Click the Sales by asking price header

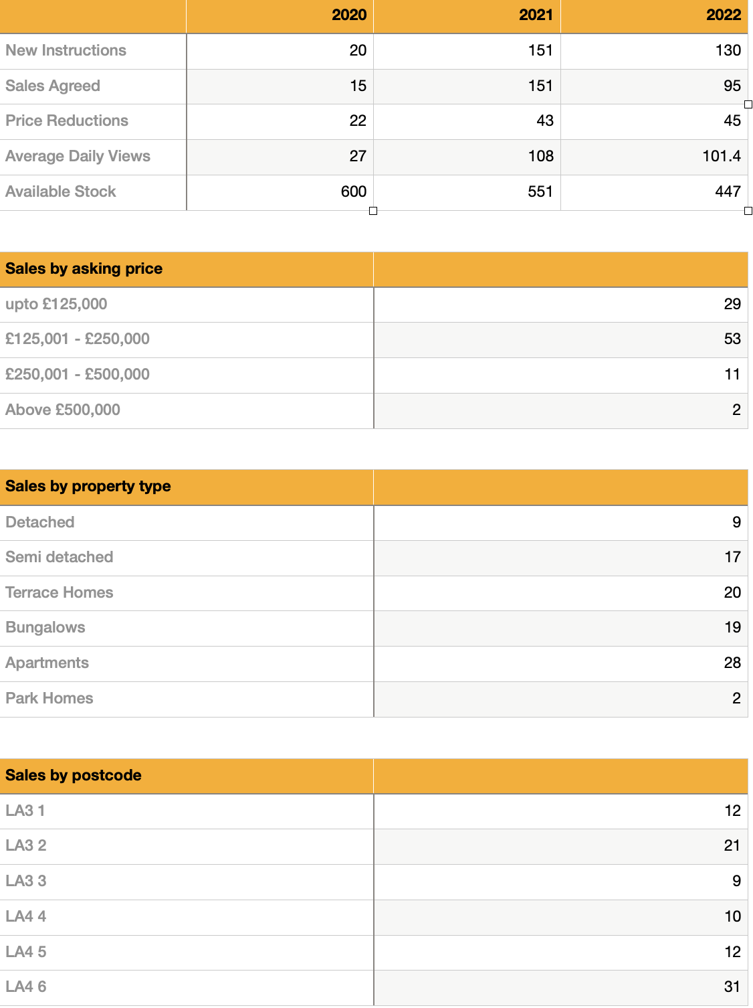pyautogui.click(x=84, y=269)
